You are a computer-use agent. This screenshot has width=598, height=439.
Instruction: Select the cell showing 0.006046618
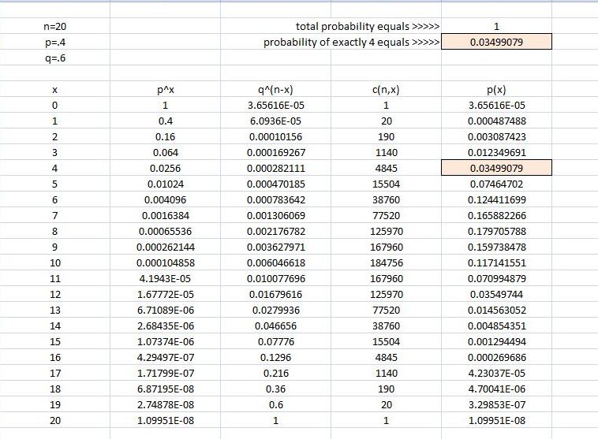coord(276,262)
